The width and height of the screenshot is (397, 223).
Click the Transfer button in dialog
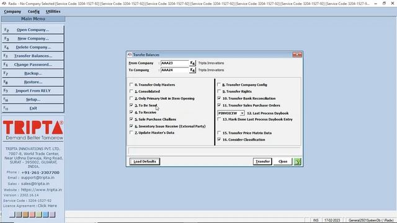point(262,162)
